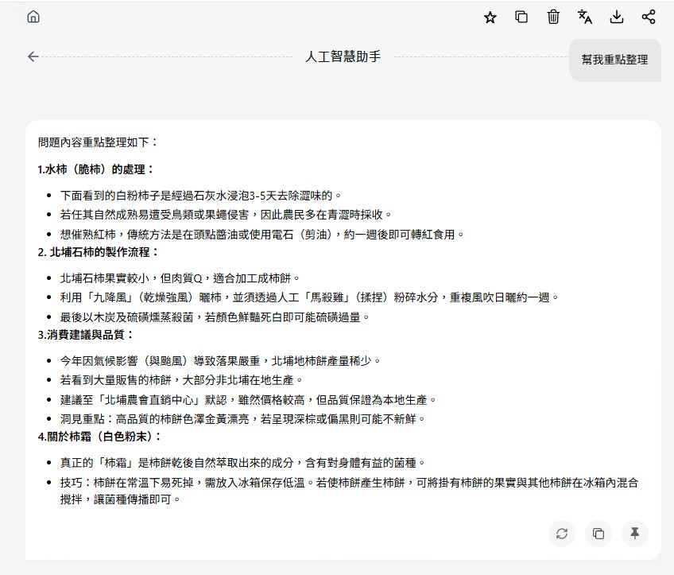Image resolution: width=674 pixels, height=575 pixels.
Task: Open the translate icon
Action: (x=585, y=17)
